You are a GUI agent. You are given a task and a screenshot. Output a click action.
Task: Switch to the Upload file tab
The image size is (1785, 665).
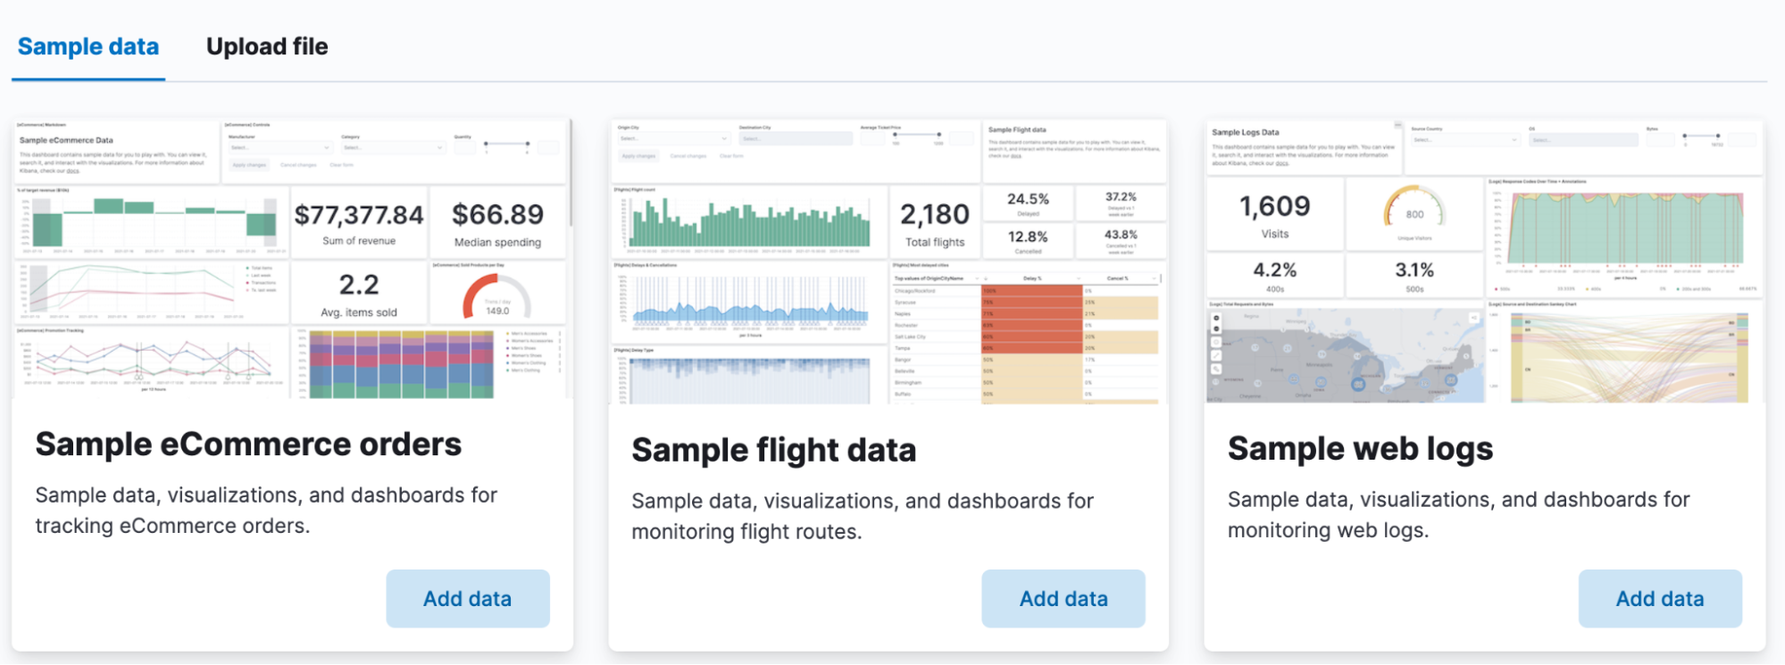(x=267, y=46)
